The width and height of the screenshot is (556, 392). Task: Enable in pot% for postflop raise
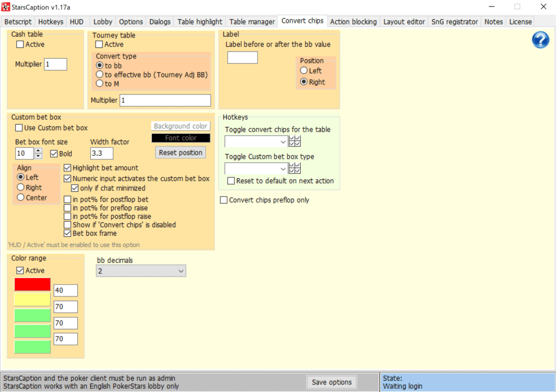click(67, 217)
